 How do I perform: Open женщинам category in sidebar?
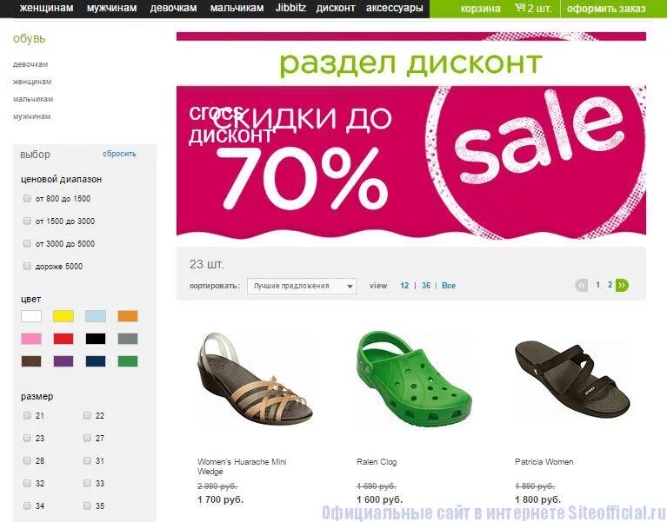tap(32, 82)
